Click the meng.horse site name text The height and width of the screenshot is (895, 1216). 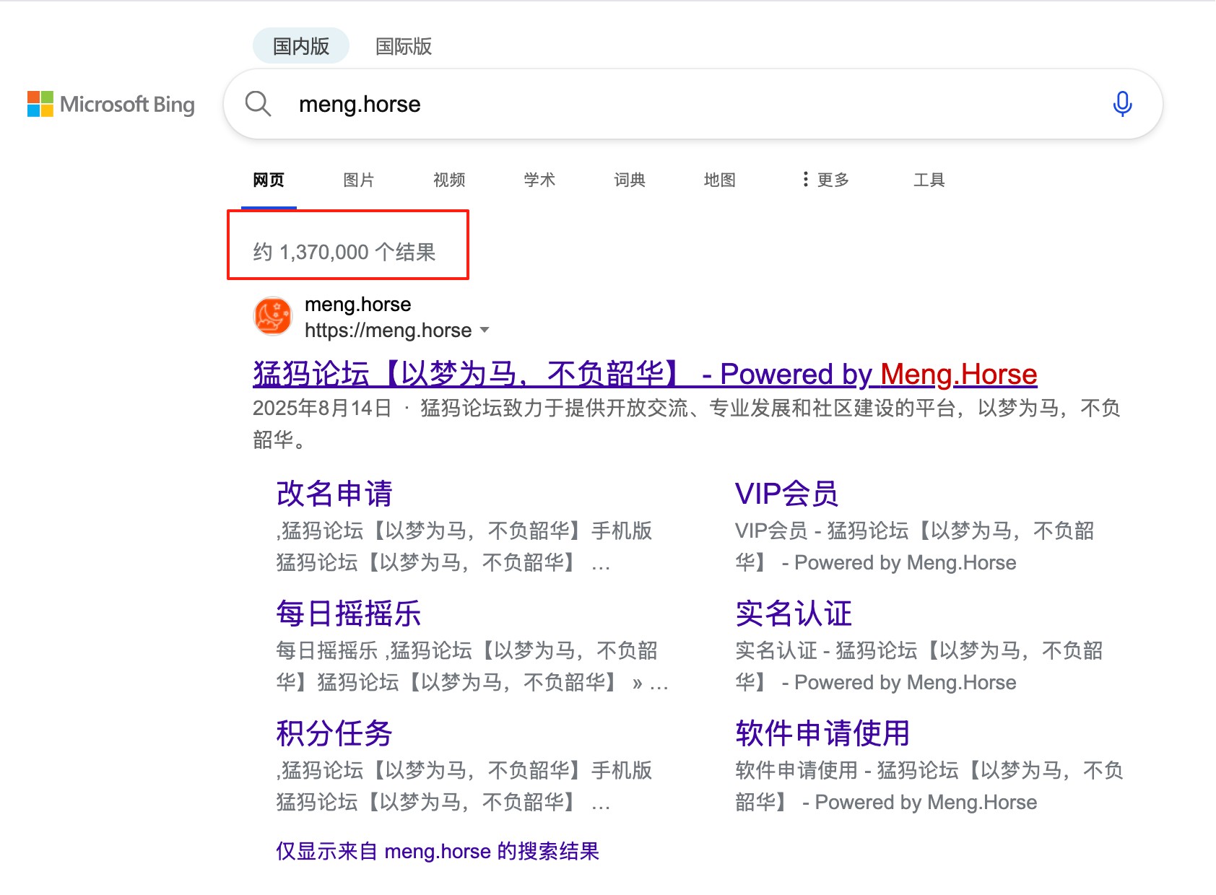click(358, 305)
